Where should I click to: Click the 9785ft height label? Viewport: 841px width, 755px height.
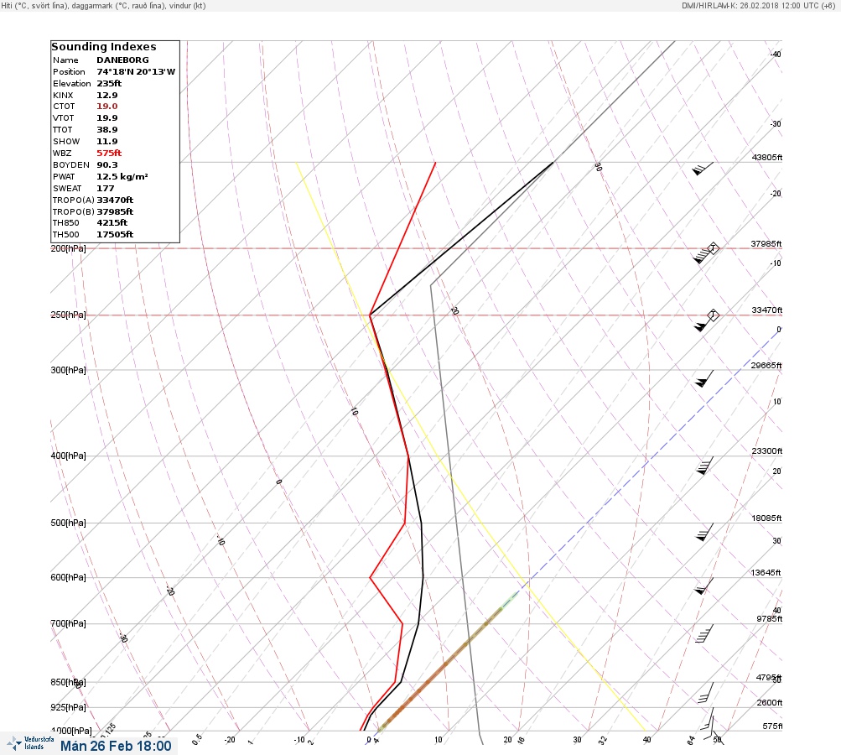[x=769, y=619]
